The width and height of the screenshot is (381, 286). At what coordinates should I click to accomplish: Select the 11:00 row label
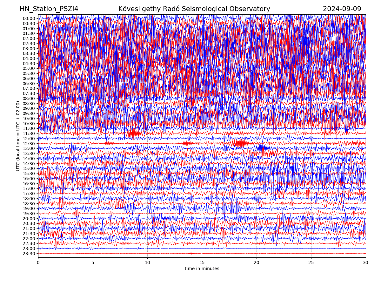pyautogui.click(x=29, y=128)
